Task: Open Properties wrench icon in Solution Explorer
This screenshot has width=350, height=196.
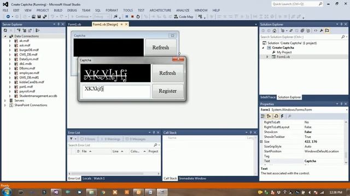Action: pos(322,30)
